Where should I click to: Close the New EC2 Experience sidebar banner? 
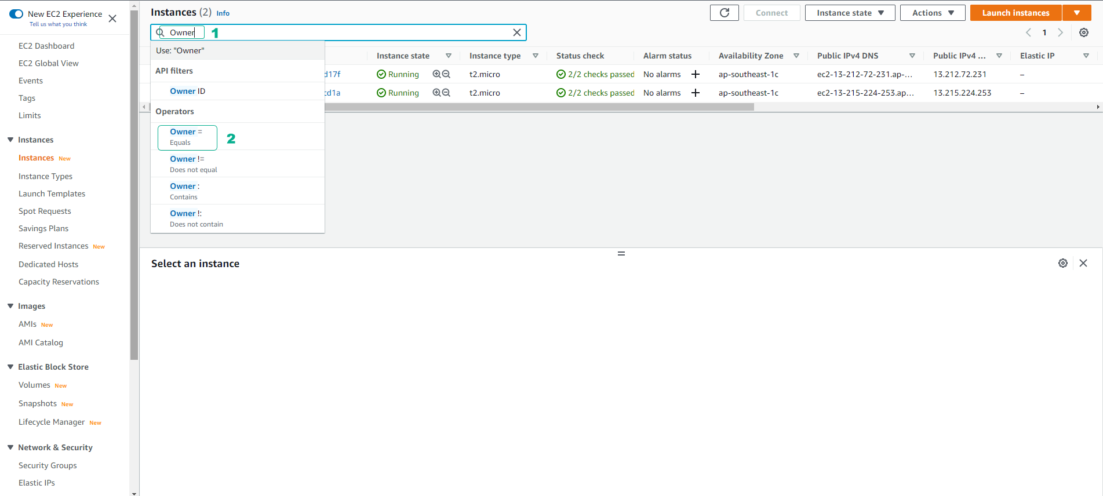tap(112, 19)
